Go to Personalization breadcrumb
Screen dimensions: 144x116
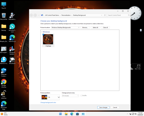(x=66, y=15)
